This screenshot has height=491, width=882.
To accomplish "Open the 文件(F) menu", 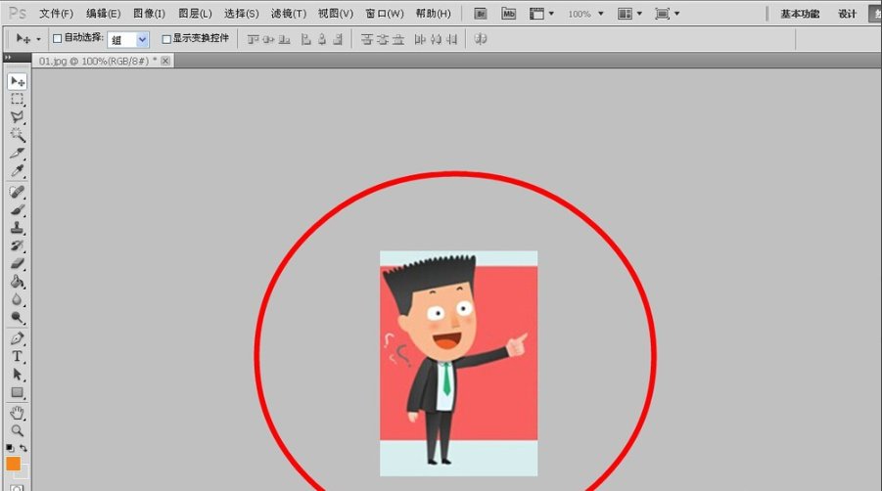I will click(56, 14).
